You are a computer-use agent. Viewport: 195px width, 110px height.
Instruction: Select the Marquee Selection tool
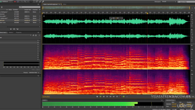click(x=34, y=2)
